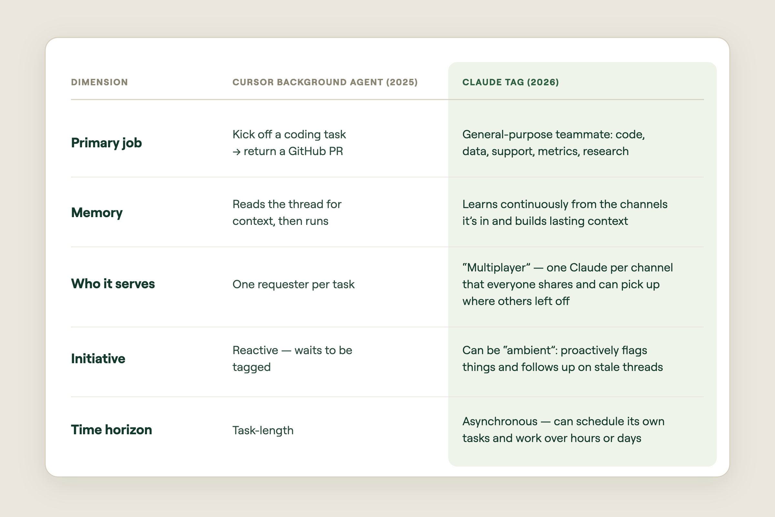Click 'Kick off a coding task' text
Screen dimensions: 775x517
click(289, 134)
